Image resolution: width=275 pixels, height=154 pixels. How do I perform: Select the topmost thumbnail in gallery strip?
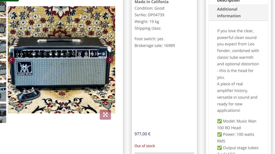pyautogui.click(x=3, y=9)
